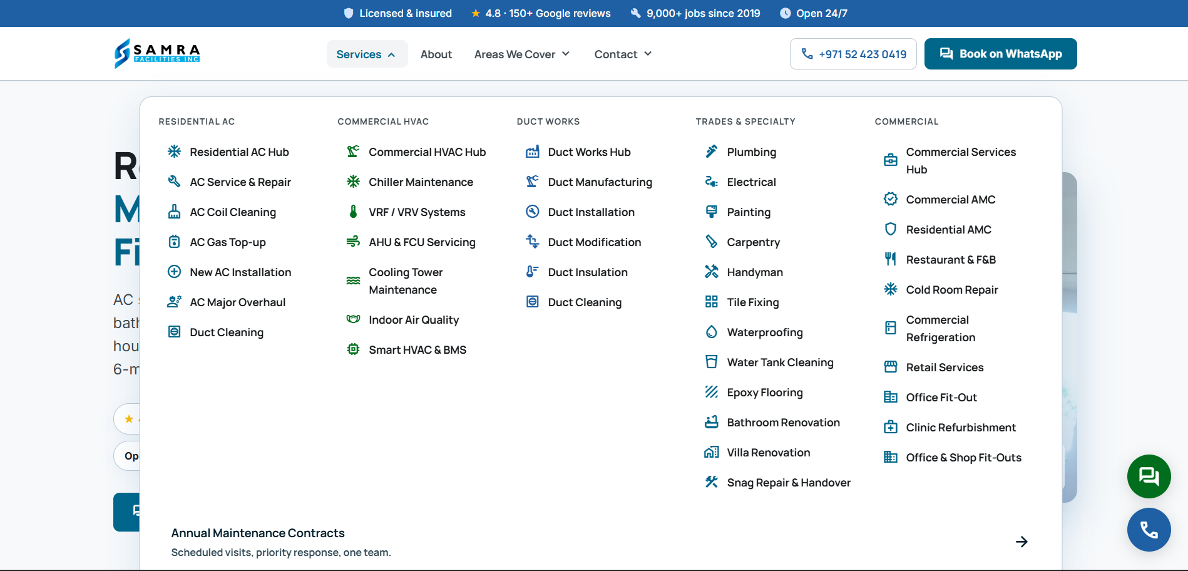The width and height of the screenshot is (1188, 571).
Task: Click the snowflake icon beside Residential AC Hub
Action: tap(174, 152)
